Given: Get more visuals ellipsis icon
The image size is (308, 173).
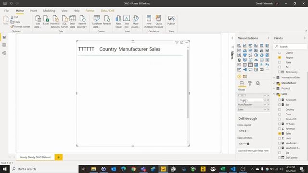Looking at the screenshot, I should pyautogui.click(x=267, y=69).
